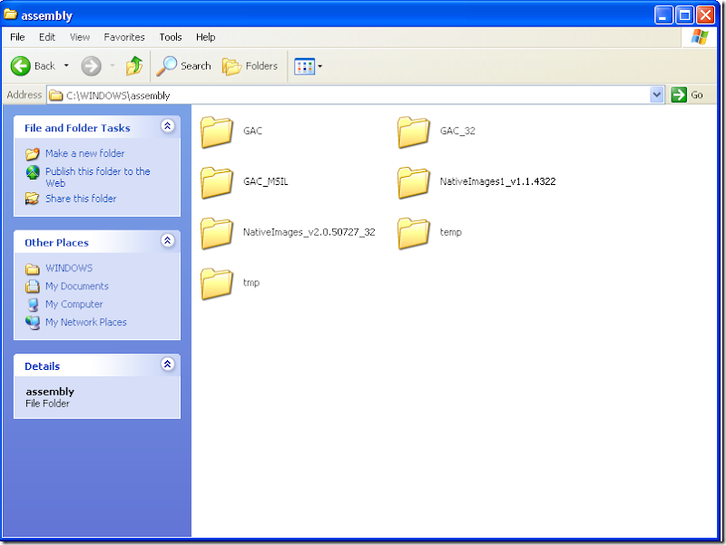Screen dimensions: 726x545
Task: Open the Tools menu
Action: click(x=171, y=37)
